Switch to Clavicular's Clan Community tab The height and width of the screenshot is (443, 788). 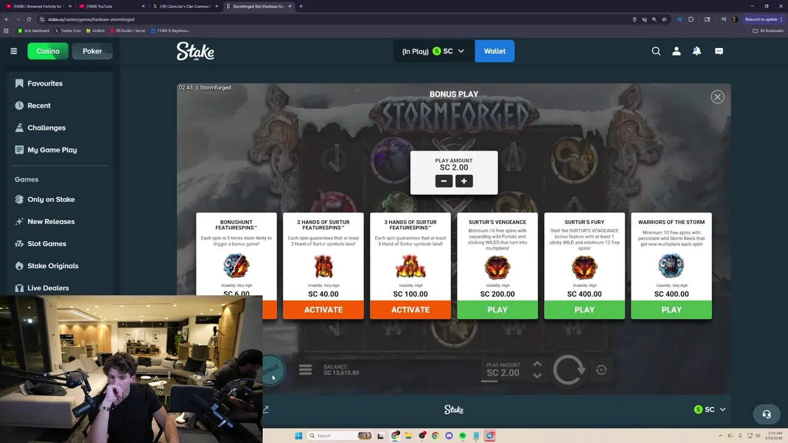(x=185, y=6)
